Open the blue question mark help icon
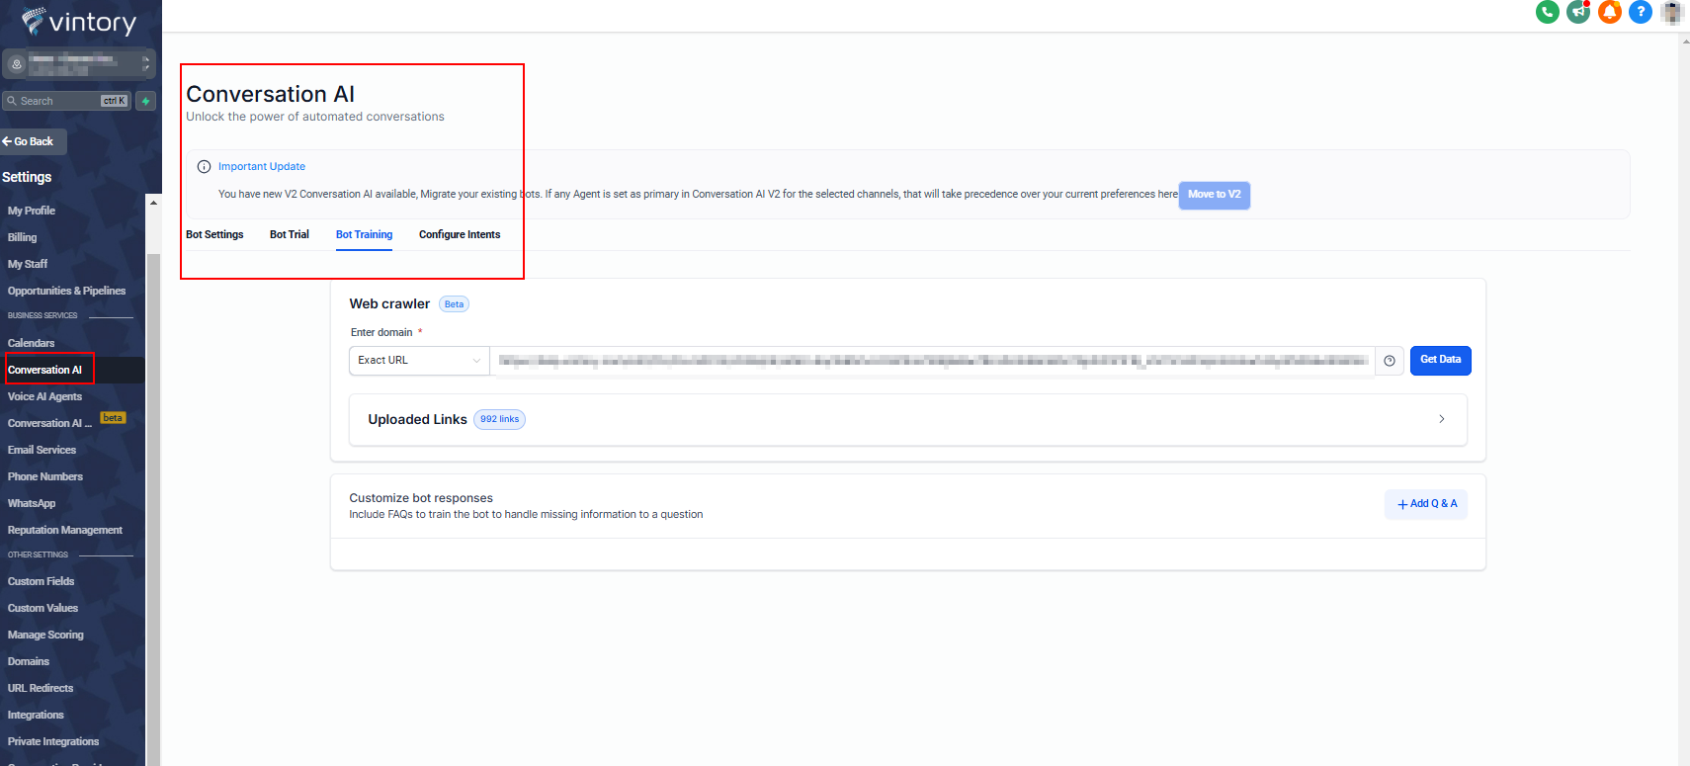The image size is (1690, 766). 1641,12
